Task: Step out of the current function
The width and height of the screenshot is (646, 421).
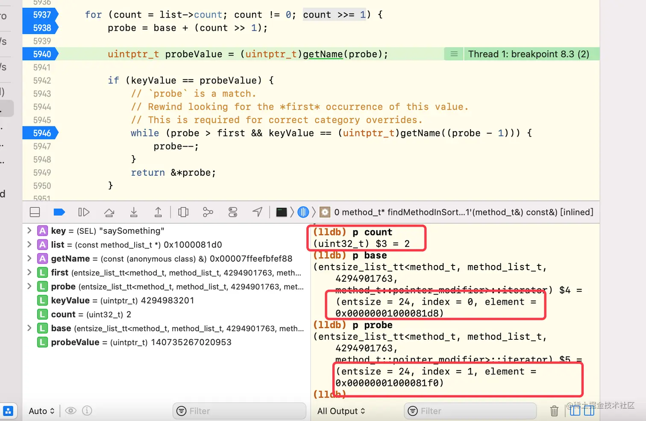Action: (158, 212)
